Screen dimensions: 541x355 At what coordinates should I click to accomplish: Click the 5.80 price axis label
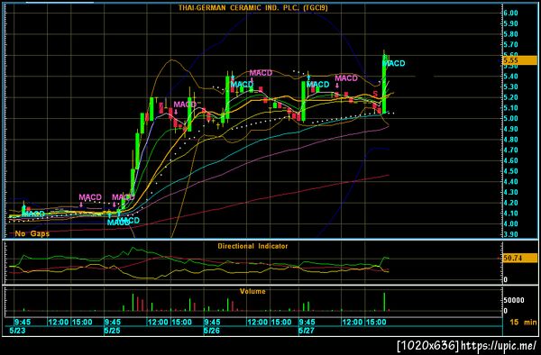pyautogui.click(x=511, y=34)
